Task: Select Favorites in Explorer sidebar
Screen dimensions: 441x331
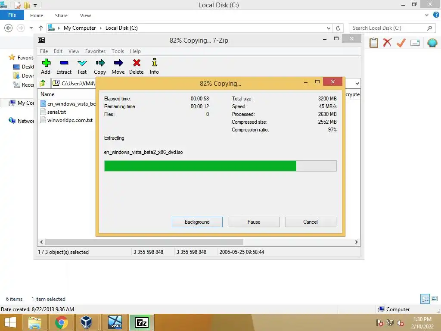Action: point(21,57)
